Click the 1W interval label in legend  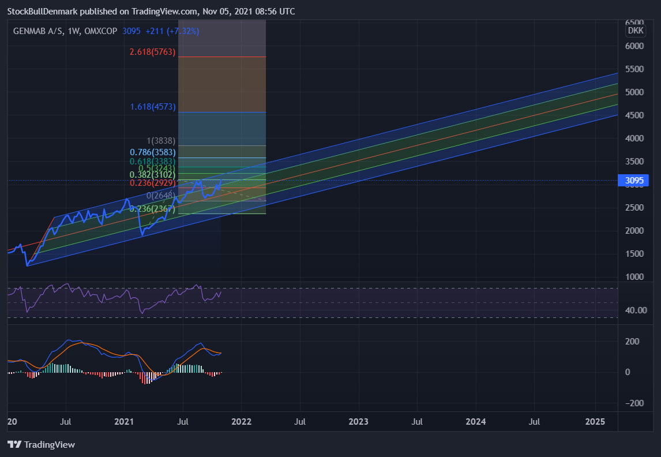tap(74, 31)
